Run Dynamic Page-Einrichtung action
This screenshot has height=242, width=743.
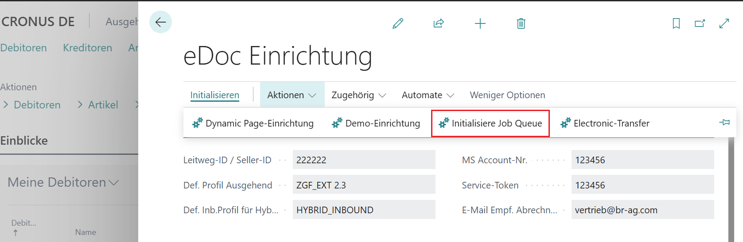253,123
